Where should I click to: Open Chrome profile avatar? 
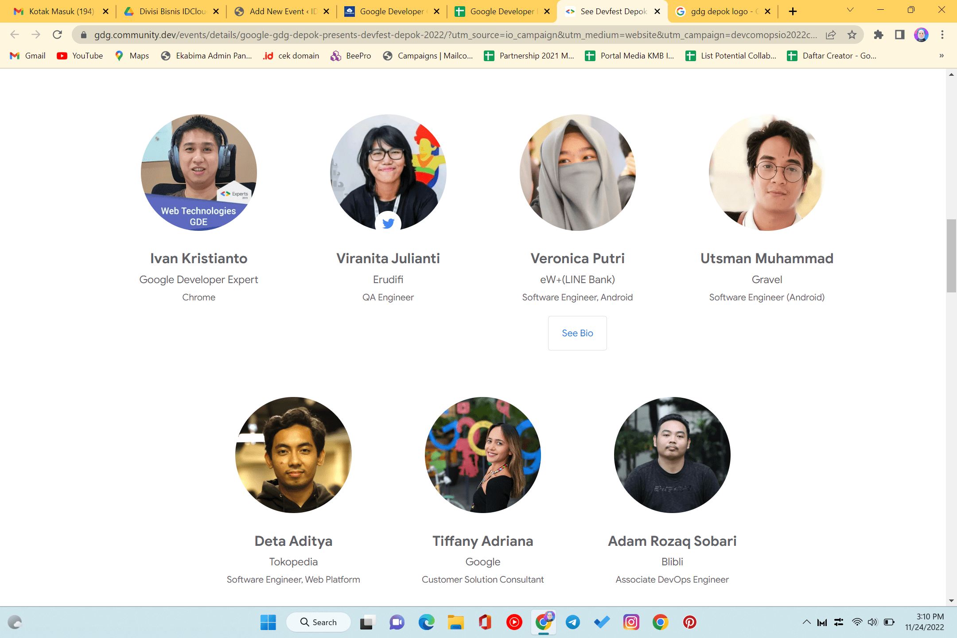[x=921, y=35]
